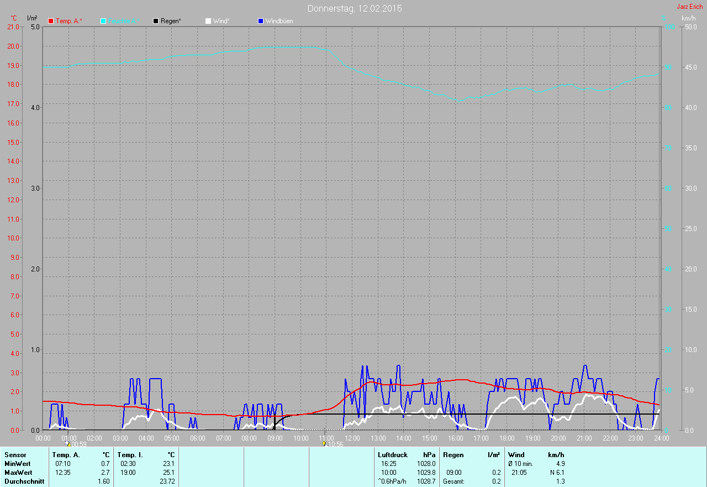Click the Wind header in statistics table
Viewport: 707px width, 487px height.
(516, 455)
